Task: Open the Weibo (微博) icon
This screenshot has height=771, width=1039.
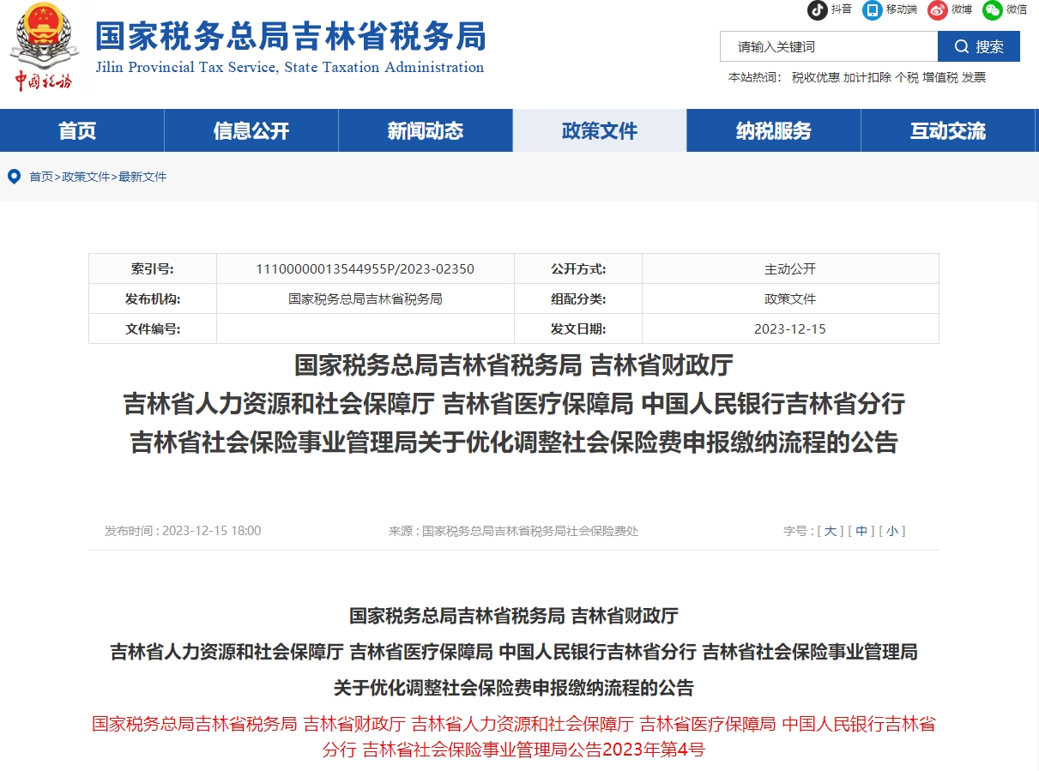Action: pos(938,10)
